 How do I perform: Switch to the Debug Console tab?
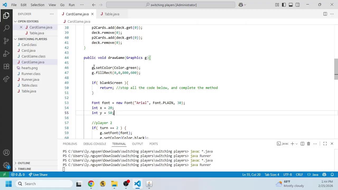95,144
